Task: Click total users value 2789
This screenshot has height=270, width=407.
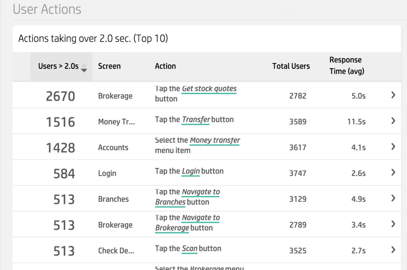Action: [298, 225]
